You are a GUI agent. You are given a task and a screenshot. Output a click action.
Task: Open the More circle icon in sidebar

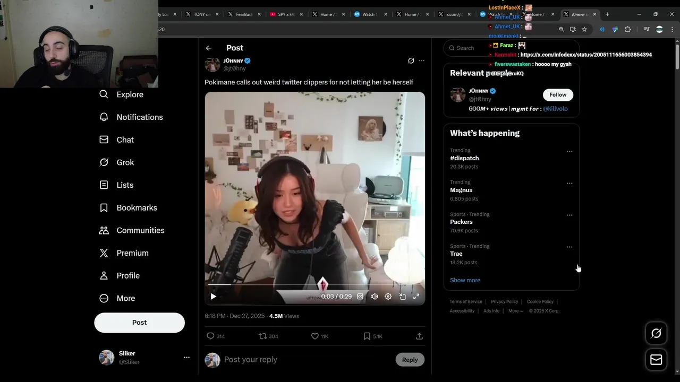[x=104, y=298]
